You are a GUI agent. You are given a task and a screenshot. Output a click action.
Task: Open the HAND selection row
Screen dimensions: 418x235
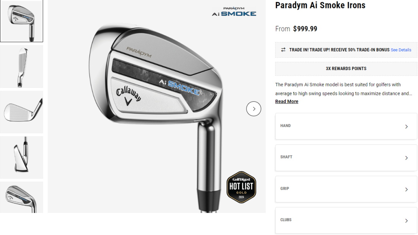(x=346, y=126)
